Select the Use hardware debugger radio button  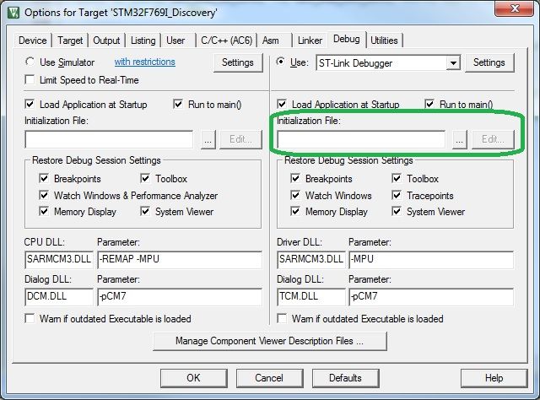pos(281,62)
